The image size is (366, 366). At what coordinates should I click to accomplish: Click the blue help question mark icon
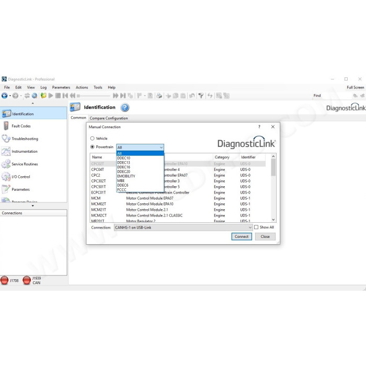125,107
